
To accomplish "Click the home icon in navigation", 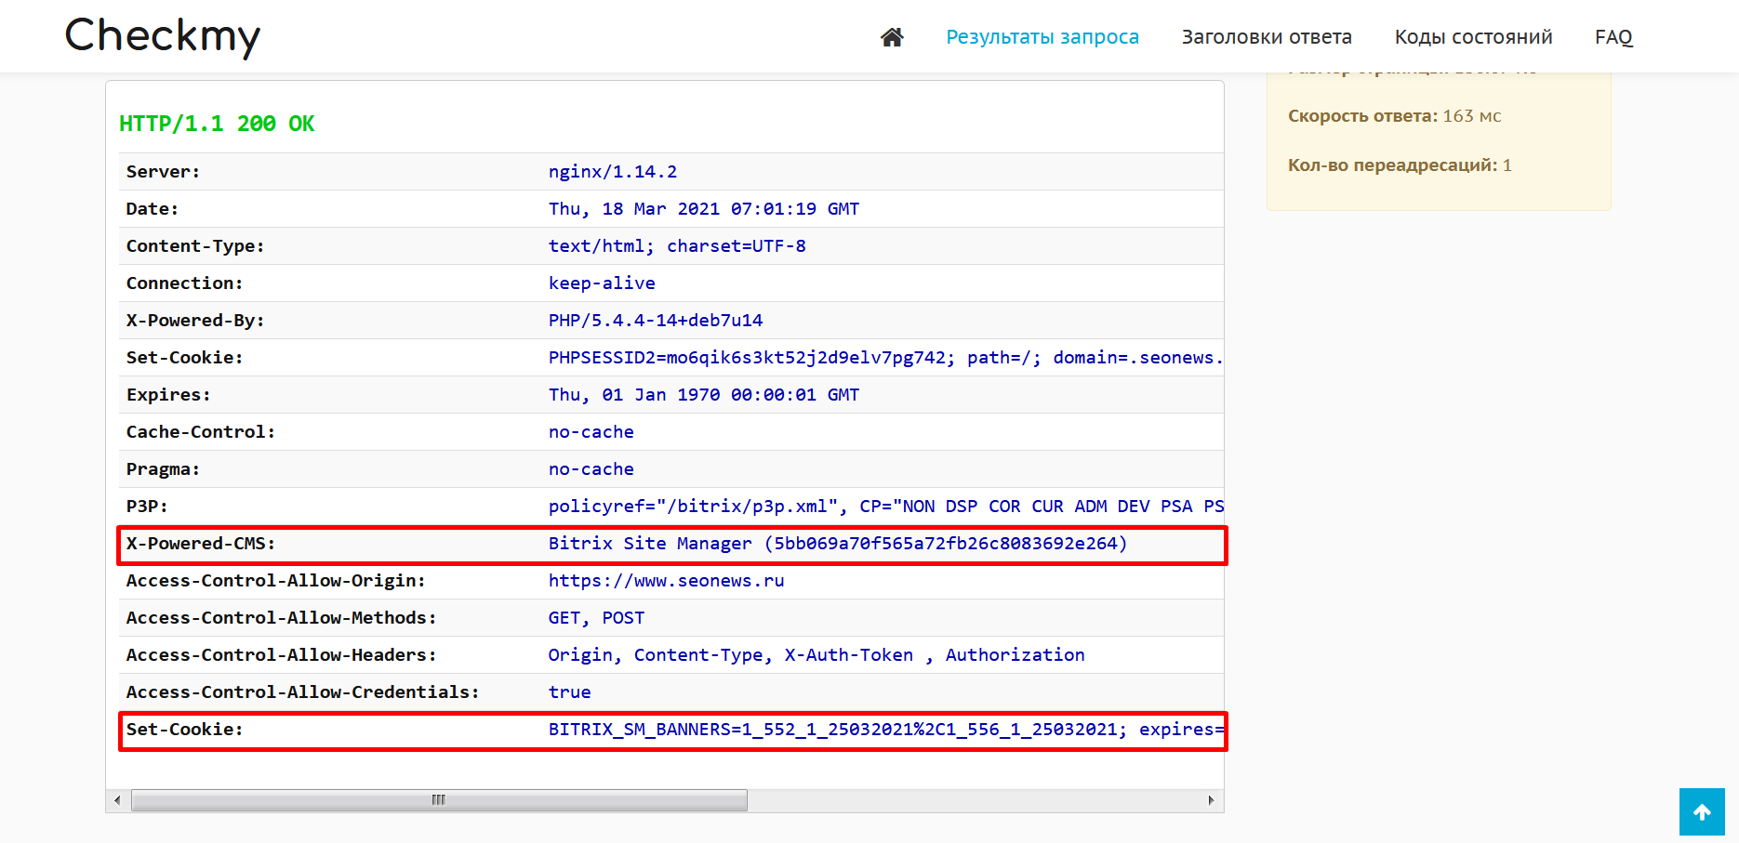I will pos(892,37).
